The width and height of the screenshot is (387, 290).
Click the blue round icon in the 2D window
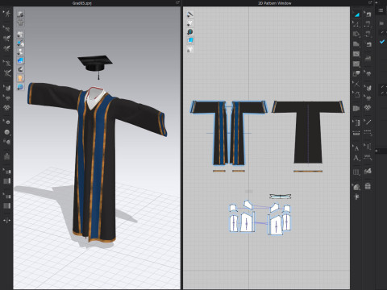[190, 31]
